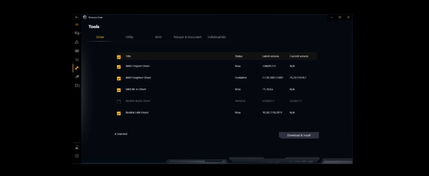Click AMD Graphics current version 26.20.12028.2

(298, 78)
